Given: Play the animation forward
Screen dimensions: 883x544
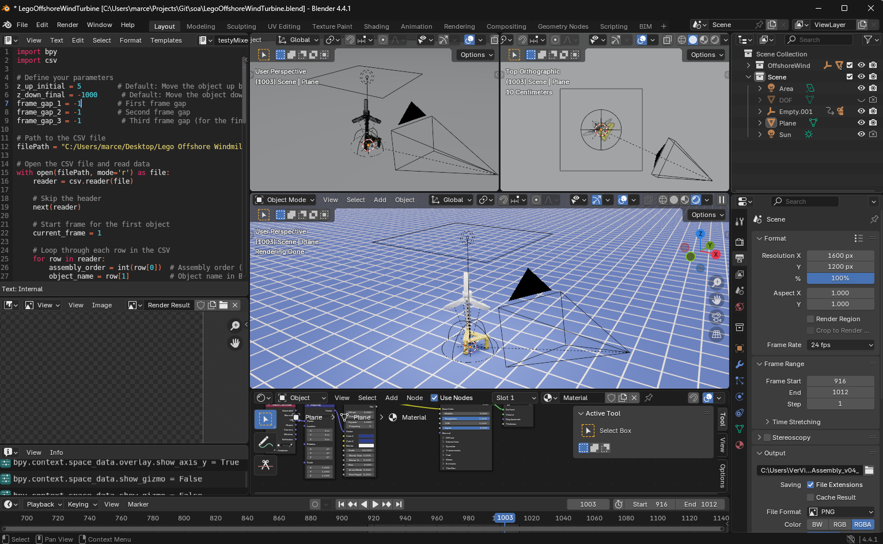Looking at the screenshot, I should coord(375,504).
